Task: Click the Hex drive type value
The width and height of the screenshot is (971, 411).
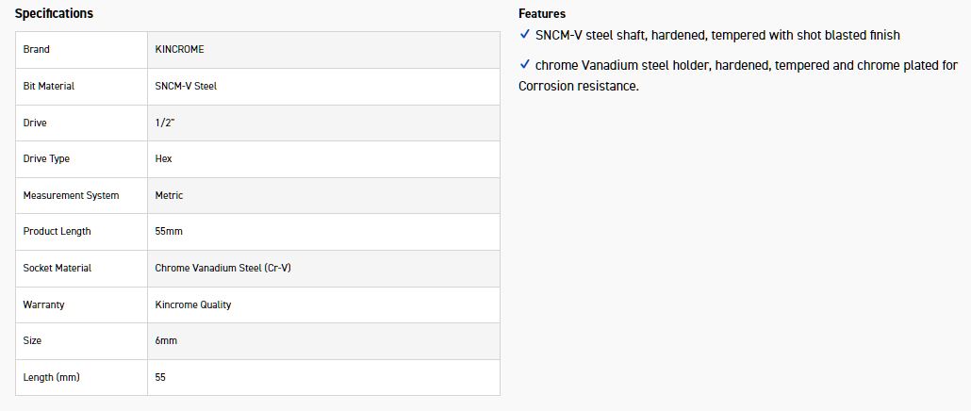Action: [x=163, y=158]
